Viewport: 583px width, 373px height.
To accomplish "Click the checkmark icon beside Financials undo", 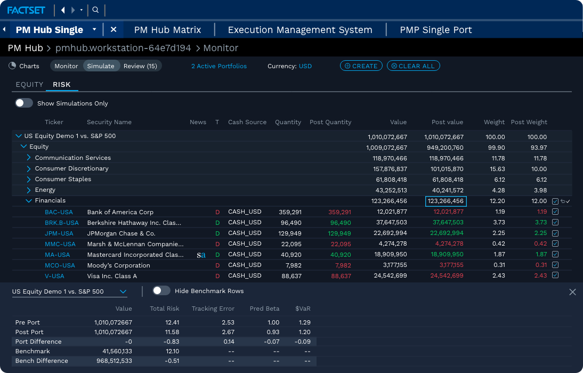I will (568, 201).
